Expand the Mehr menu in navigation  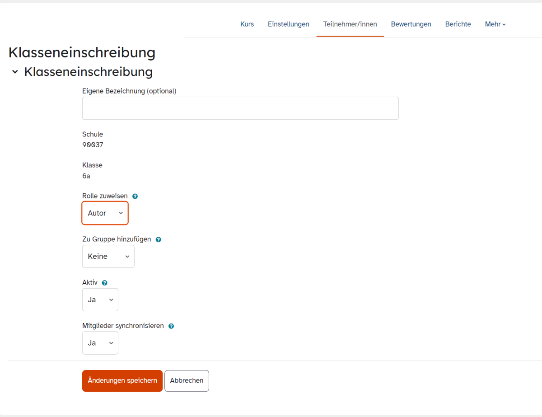(x=495, y=24)
